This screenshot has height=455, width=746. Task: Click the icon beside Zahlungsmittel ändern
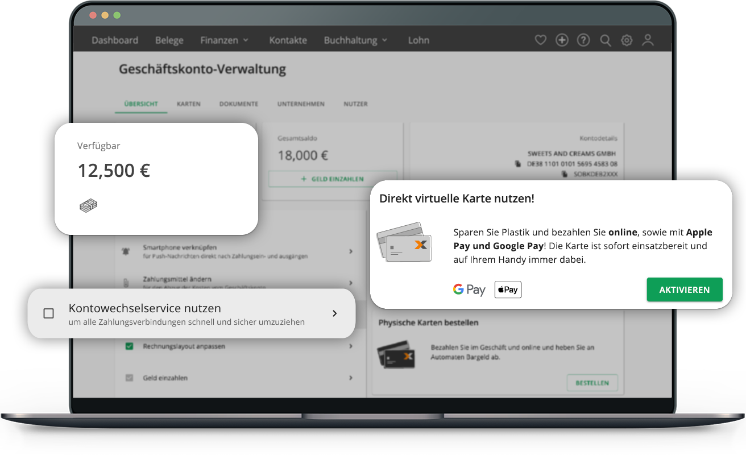(x=126, y=283)
